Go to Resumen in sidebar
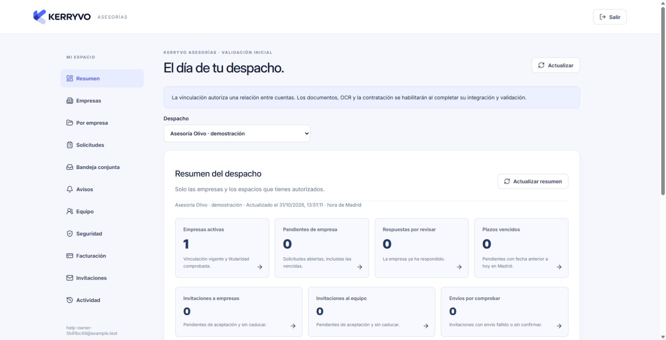Image resolution: width=666 pixels, height=340 pixels. (102, 78)
